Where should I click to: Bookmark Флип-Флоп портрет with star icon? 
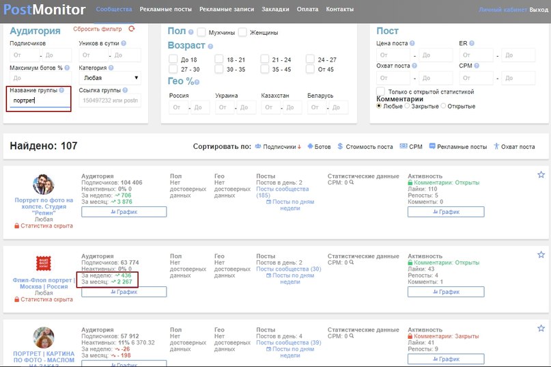pos(541,254)
